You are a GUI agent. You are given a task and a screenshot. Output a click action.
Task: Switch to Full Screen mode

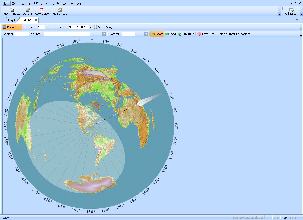pyautogui.click(x=291, y=11)
